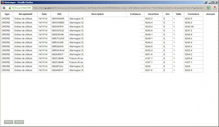Click the Fermeture value in the XMRWUKA4 row
219x127 pixels.
188,51
